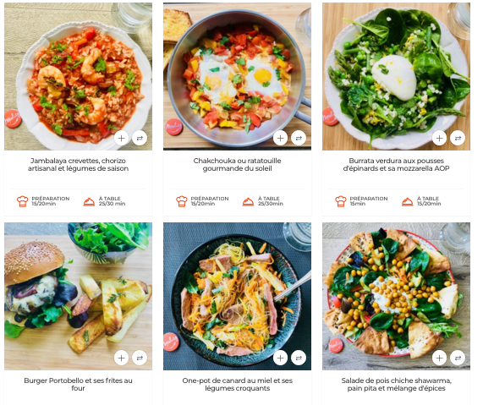Viewport: 483px width, 405px height.
Task: Add the Burrata verdura recipe with plus
Action: coord(439,139)
